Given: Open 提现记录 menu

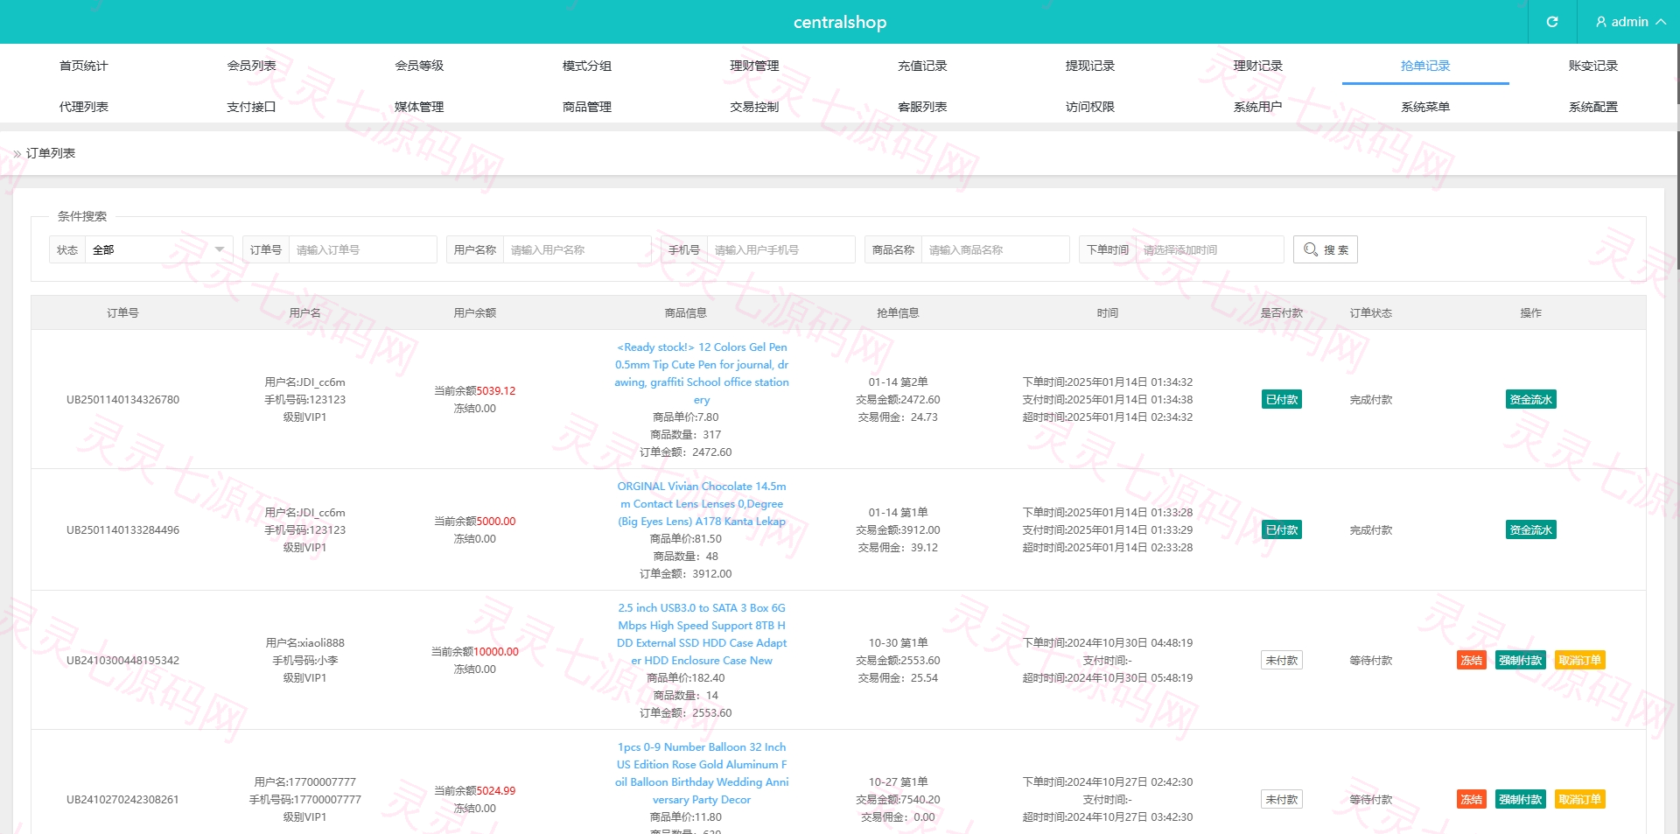Looking at the screenshot, I should [x=1090, y=66].
